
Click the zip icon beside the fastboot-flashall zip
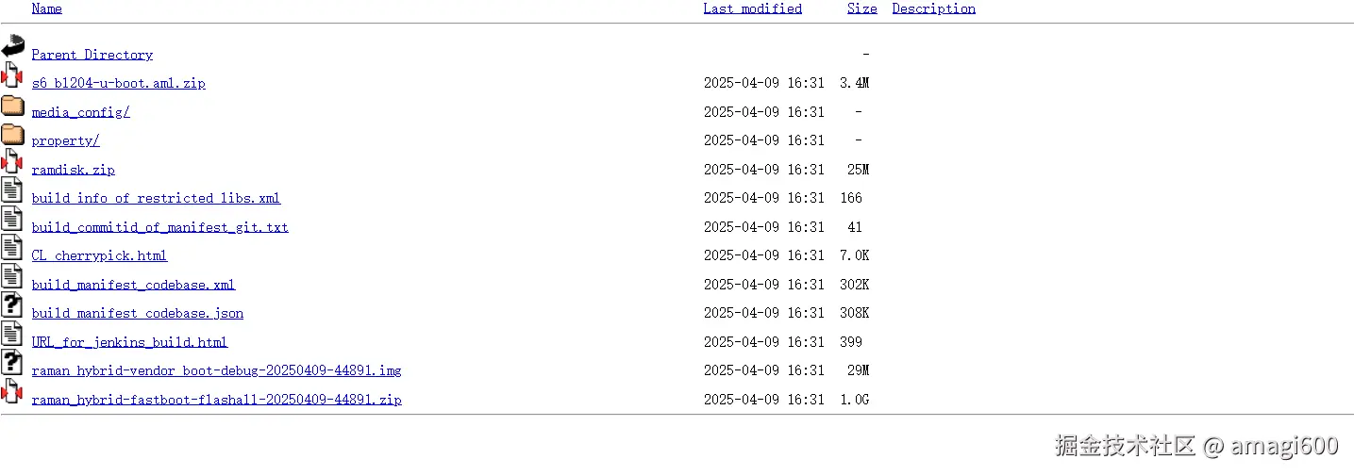point(12,393)
